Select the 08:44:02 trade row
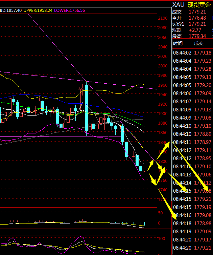213x255 pixels. tap(192, 53)
